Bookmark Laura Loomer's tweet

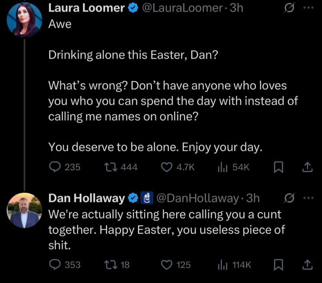[278, 167]
